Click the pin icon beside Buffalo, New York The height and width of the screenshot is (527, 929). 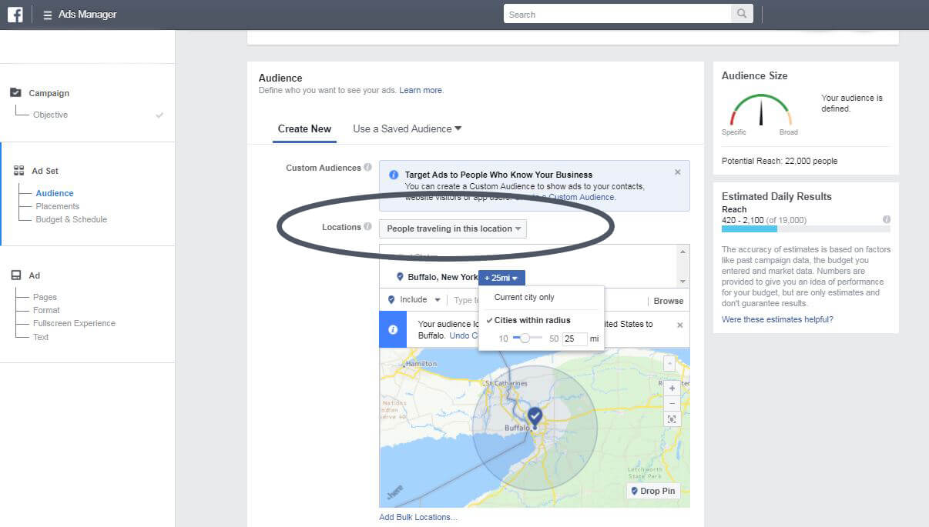400,278
